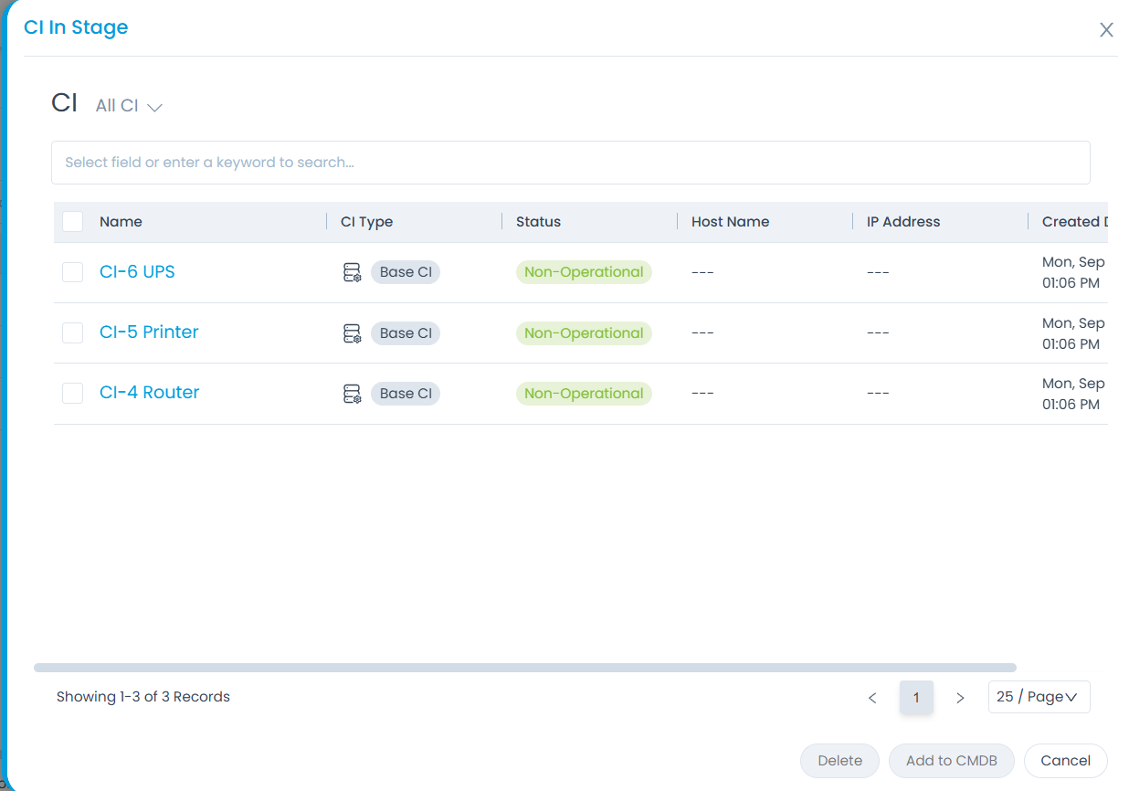Check the CI-4 Router row checkbox
This screenshot has height=791, width=1129.
pos(73,394)
